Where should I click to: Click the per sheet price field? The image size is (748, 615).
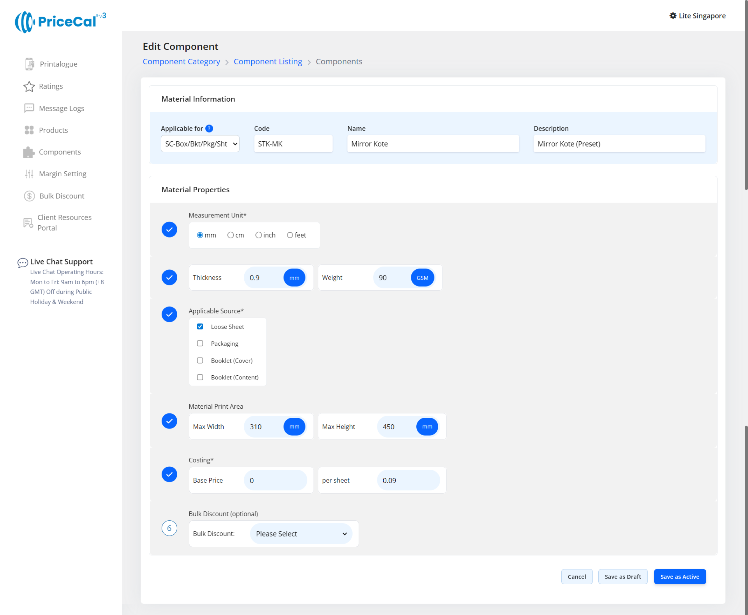click(x=408, y=480)
